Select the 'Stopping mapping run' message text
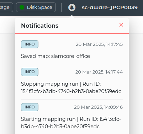 click(71, 87)
